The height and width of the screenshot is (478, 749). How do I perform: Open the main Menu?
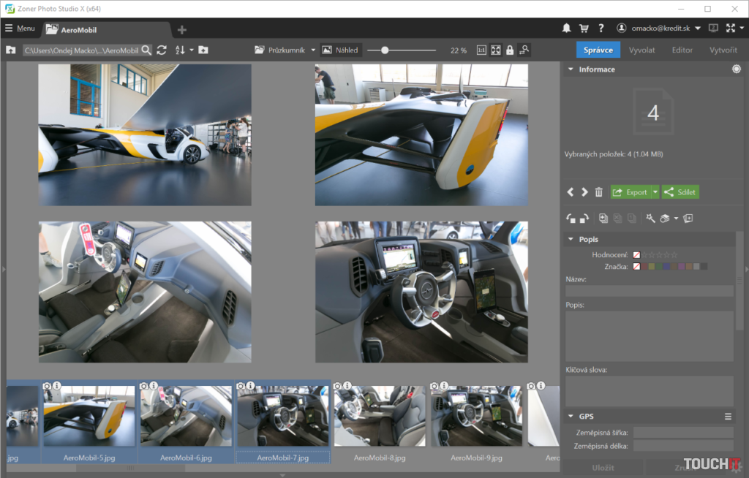(20, 29)
